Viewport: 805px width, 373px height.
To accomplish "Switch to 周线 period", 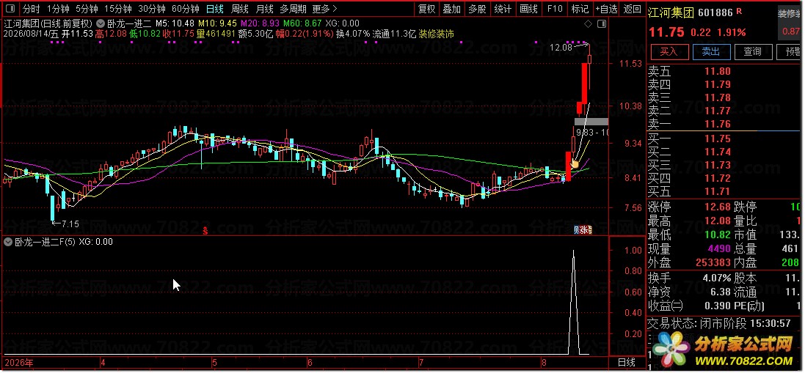I will (239, 9).
